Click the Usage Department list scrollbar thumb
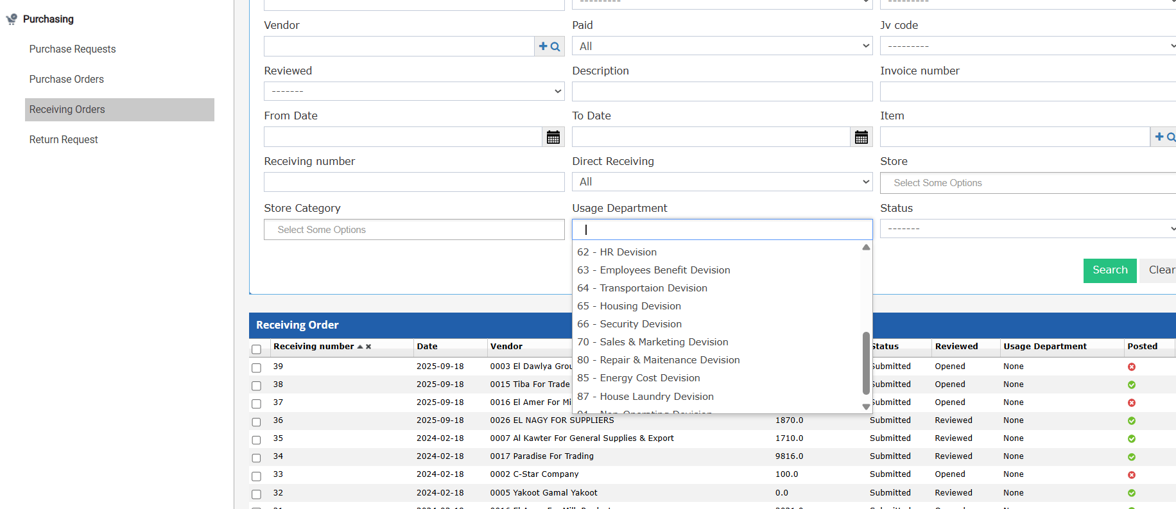The height and width of the screenshot is (509, 1176). pyautogui.click(x=866, y=363)
